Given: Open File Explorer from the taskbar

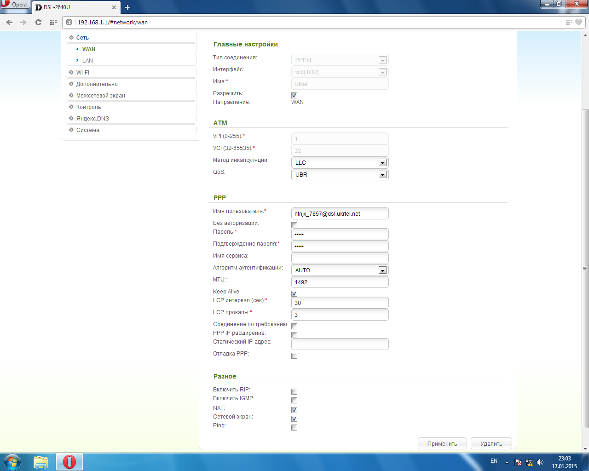Looking at the screenshot, I should [41, 461].
